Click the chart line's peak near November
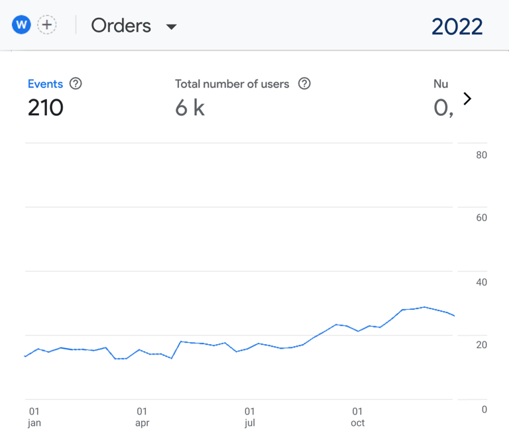 point(424,307)
